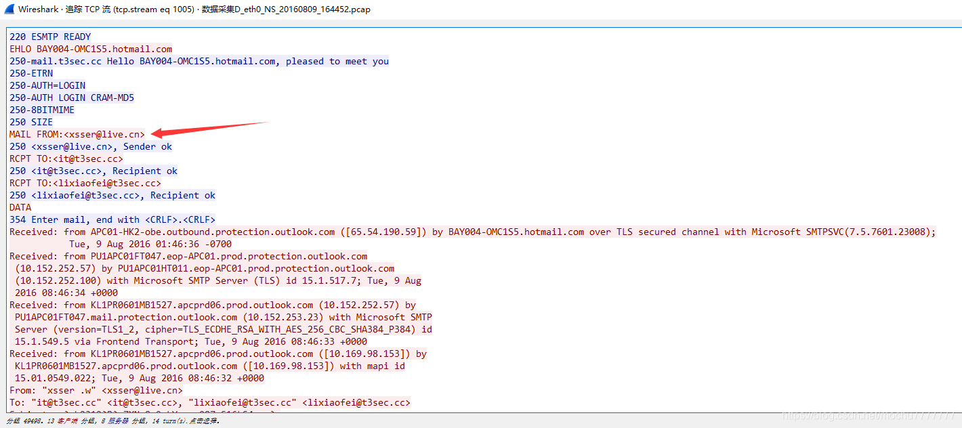Viewport: 962px width, 428px height.
Task: Select Received line from PU1APC01FT047.eop-APC01.prod.protection.outlook.com
Action: pyautogui.click(x=188, y=256)
